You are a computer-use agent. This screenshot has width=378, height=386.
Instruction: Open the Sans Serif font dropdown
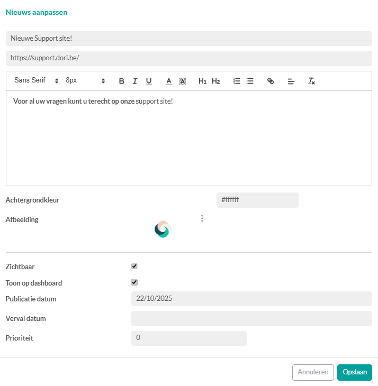click(37, 80)
